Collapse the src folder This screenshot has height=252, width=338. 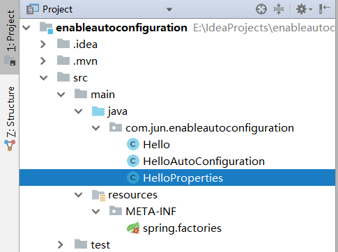[43, 78]
